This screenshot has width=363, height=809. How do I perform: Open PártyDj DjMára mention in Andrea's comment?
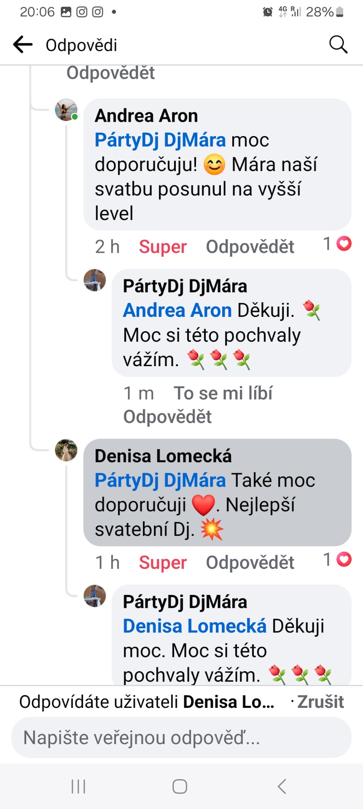[160, 140]
